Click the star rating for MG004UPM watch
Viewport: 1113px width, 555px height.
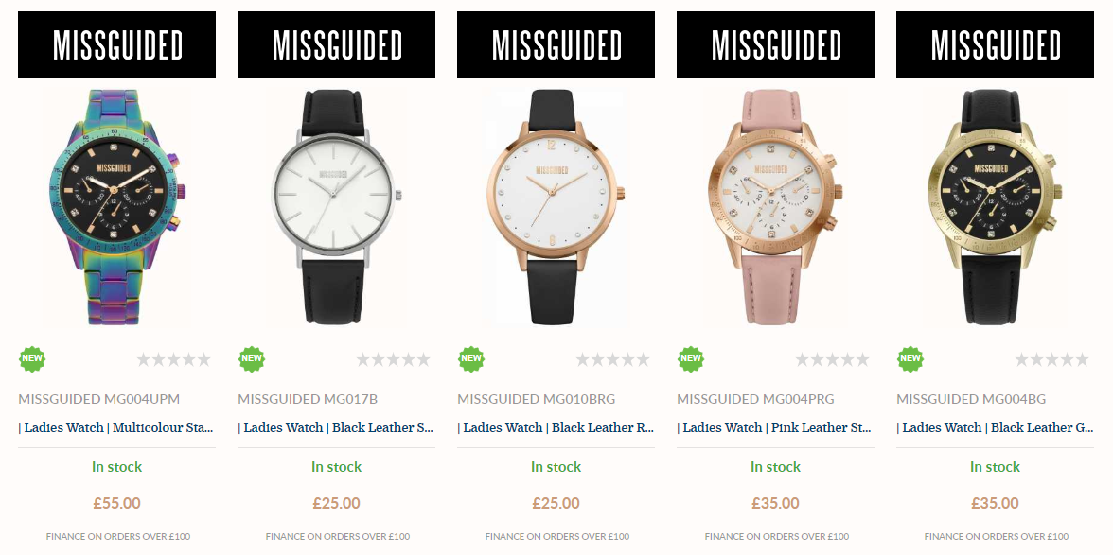click(174, 360)
